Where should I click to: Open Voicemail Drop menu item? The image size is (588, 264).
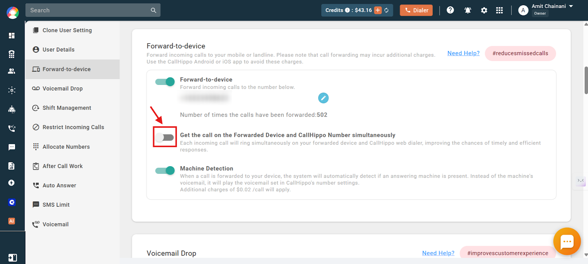coord(72,89)
